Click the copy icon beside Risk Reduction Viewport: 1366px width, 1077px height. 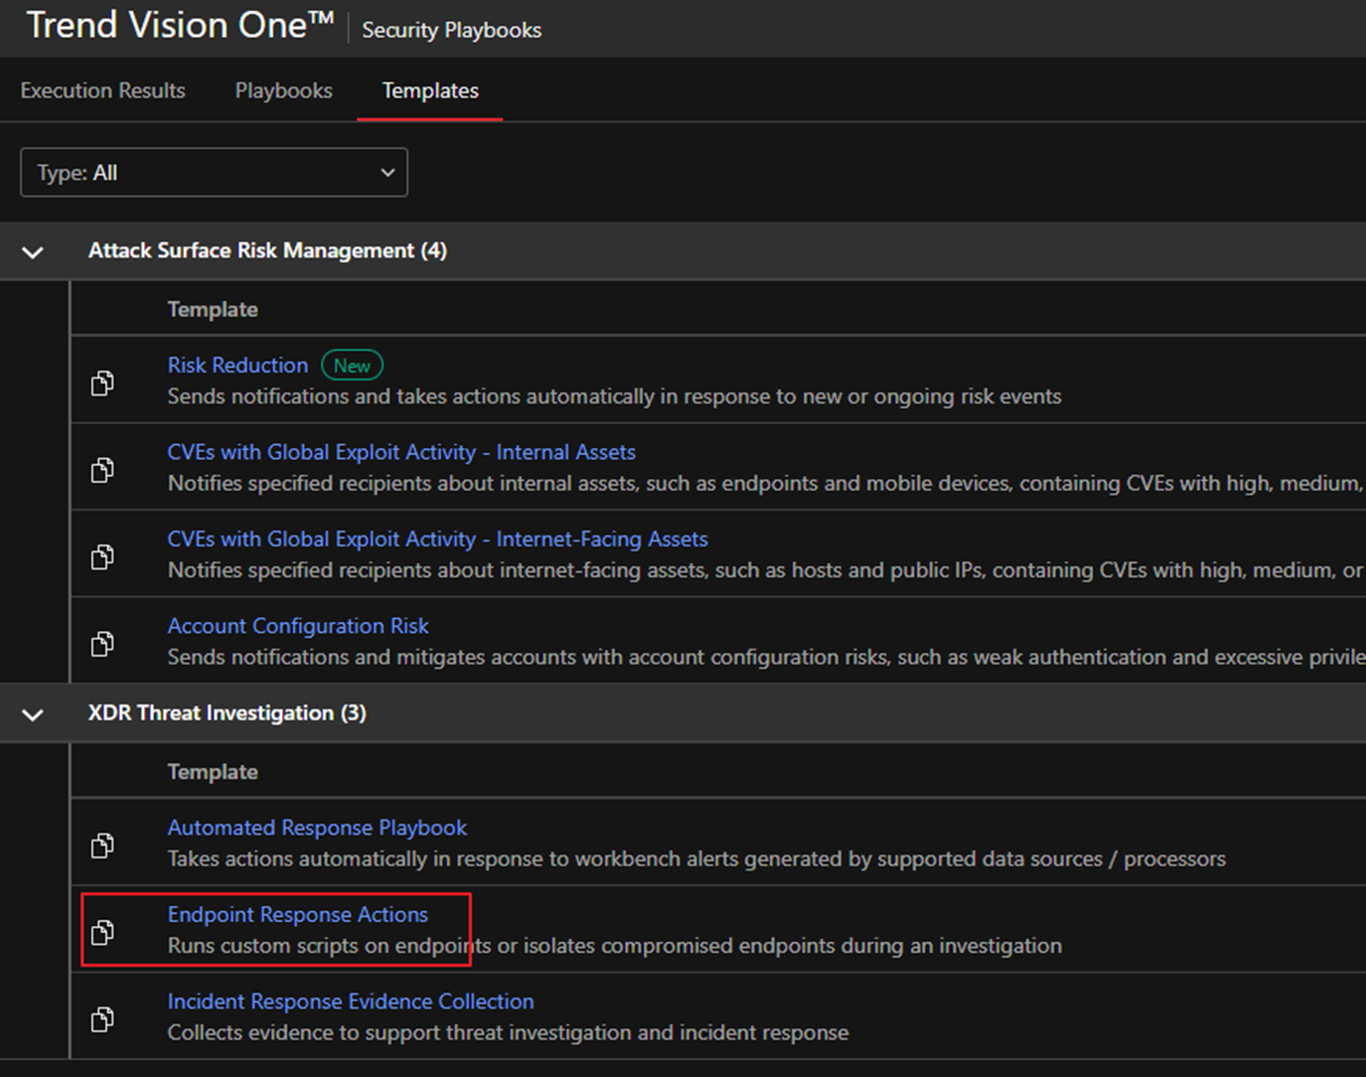click(x=102, y=383)
